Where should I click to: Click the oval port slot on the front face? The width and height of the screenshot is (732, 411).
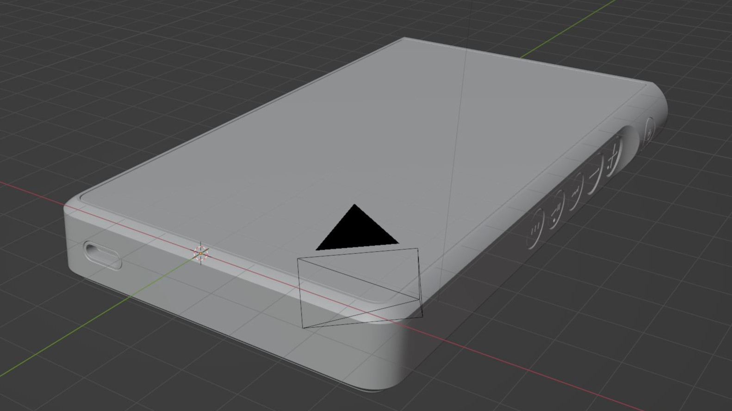coord(102,255)
